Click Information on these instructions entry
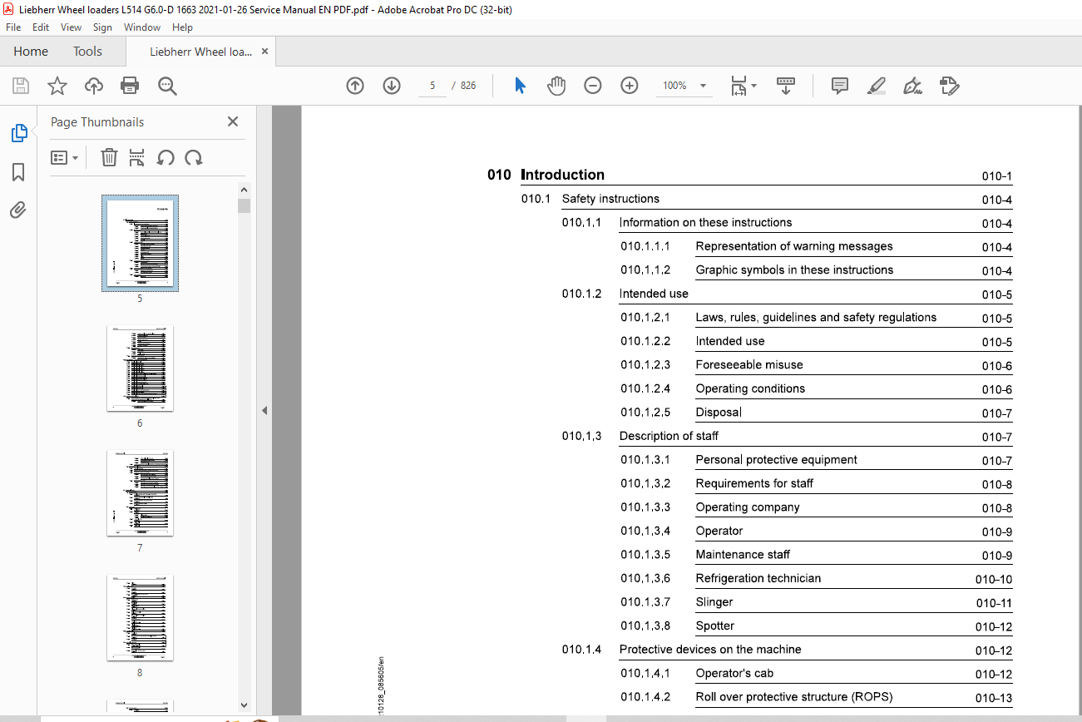This screenshot has height=722, width=1082. pyautogui.click(x=705, y=222)
